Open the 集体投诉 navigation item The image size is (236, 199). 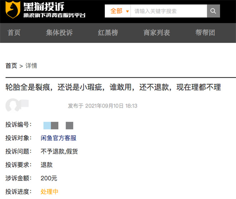coord(59,33)
